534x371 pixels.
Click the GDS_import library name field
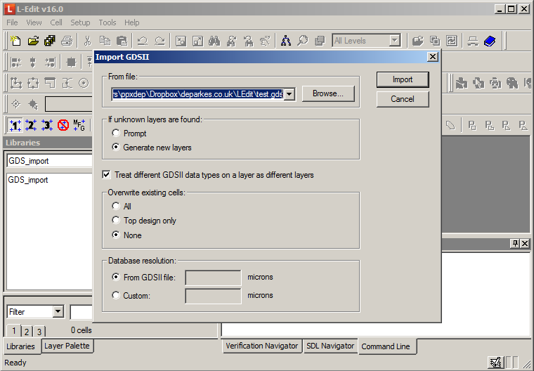coord(47,161)
